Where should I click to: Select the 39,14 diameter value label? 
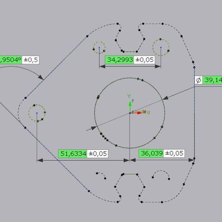[x=212, y=80]
